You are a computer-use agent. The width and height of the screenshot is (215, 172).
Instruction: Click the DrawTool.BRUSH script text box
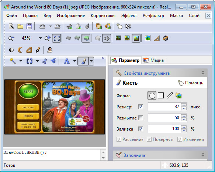(52, 155)
